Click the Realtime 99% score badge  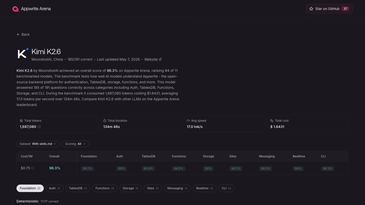pyautogui.click(x=298, y=169)
